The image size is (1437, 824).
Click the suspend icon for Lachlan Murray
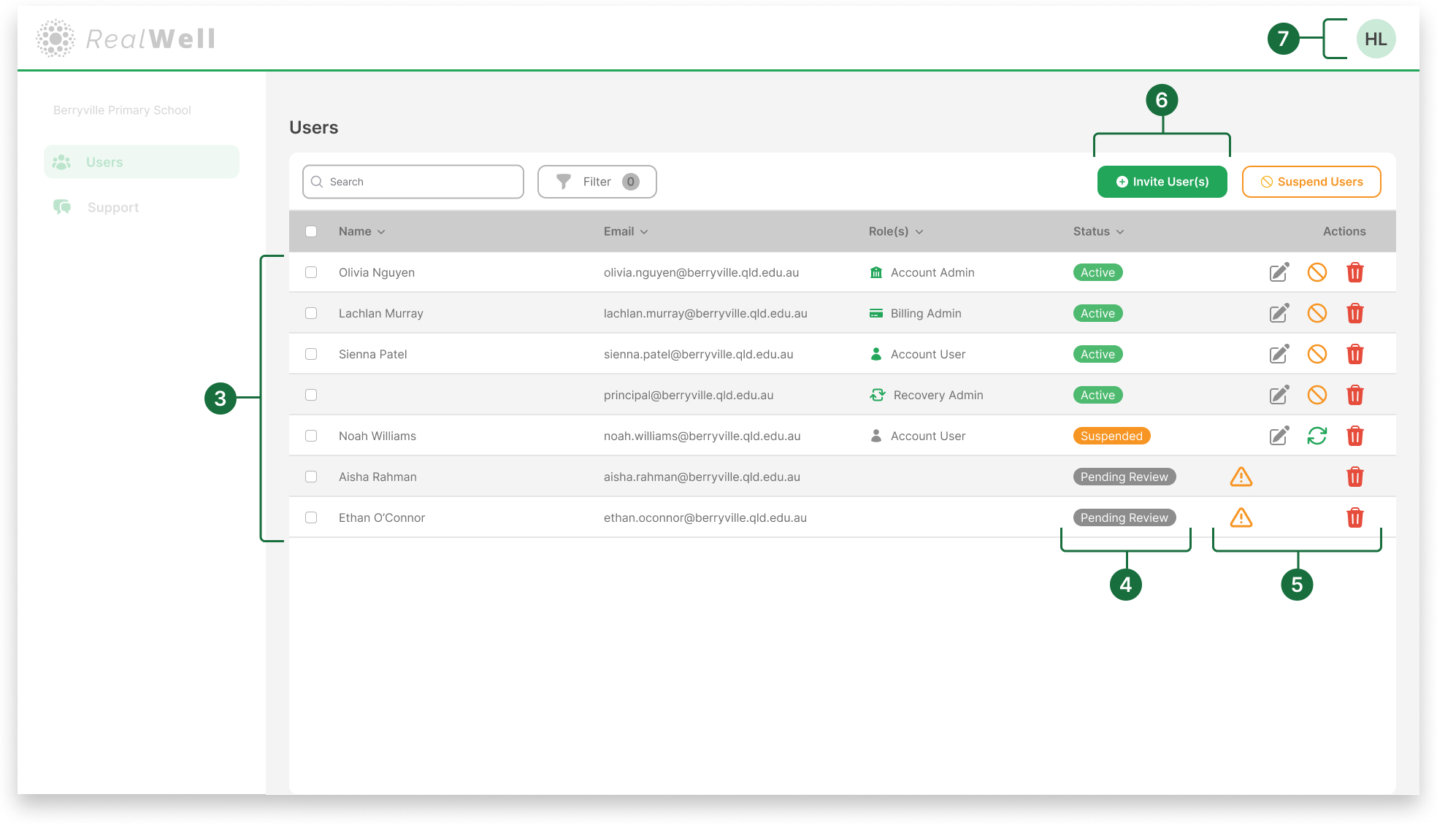1318,313
